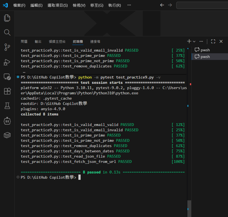Viewport: 228px width, 217px height.
Task: Create new terminal with plus button
Action: 189,41
